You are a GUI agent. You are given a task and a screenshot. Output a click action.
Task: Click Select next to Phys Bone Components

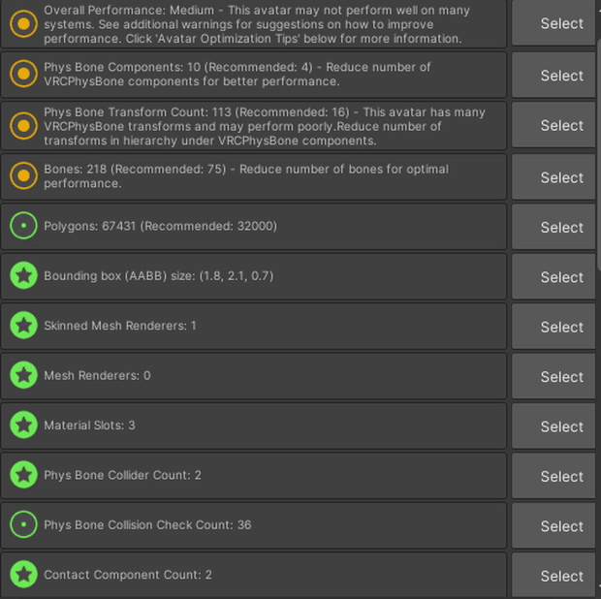coord(554,76)
